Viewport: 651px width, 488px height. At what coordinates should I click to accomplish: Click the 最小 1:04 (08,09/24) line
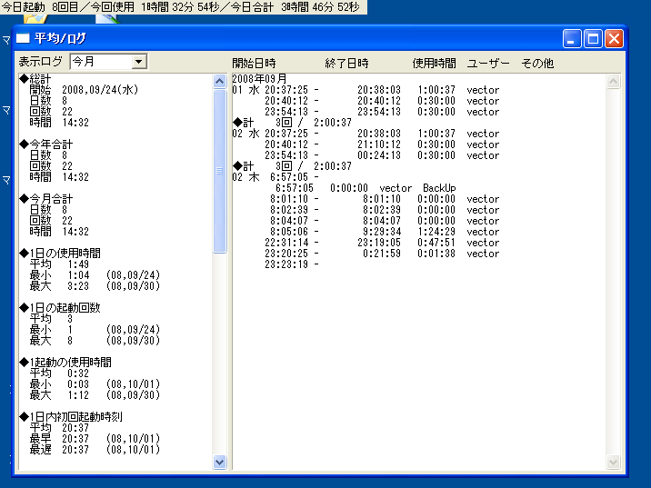tap(95, 274)
